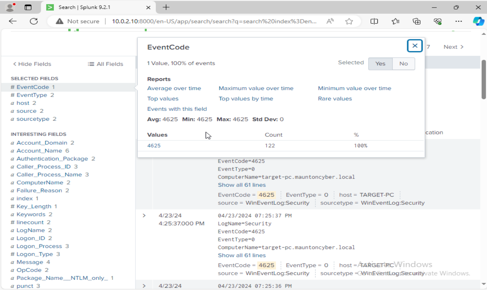Click the numeric # icon beside EventCode
The image size is (487, 290).
click(13, 87)
